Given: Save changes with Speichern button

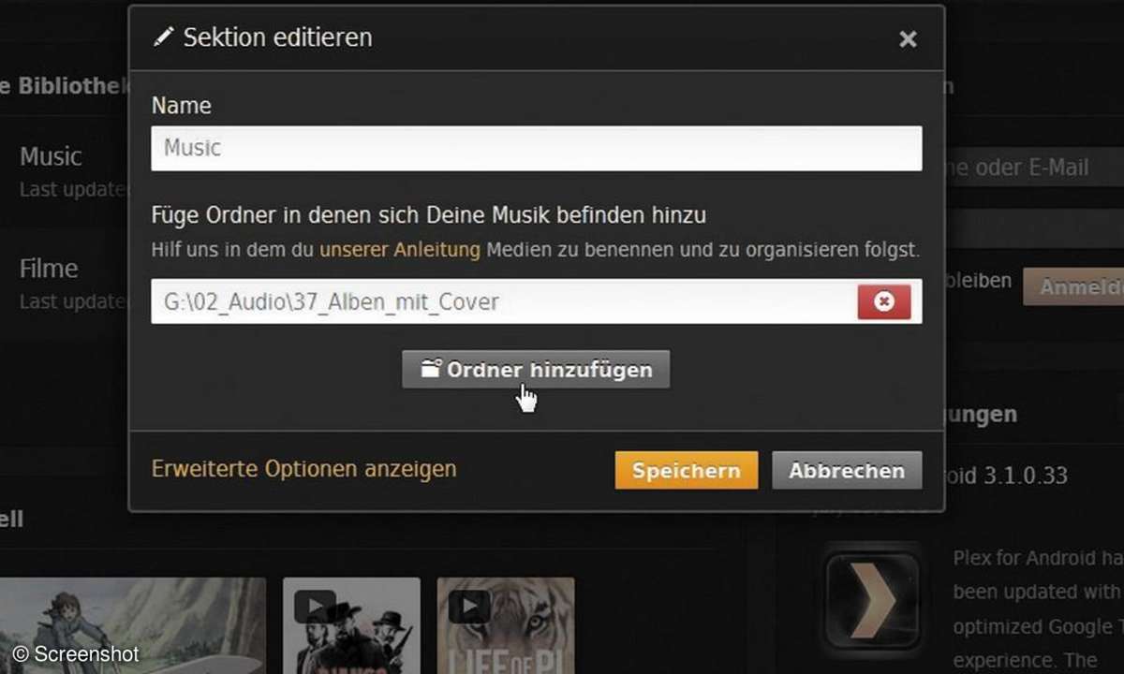Looking at the screenshot, I should (687, 471).
